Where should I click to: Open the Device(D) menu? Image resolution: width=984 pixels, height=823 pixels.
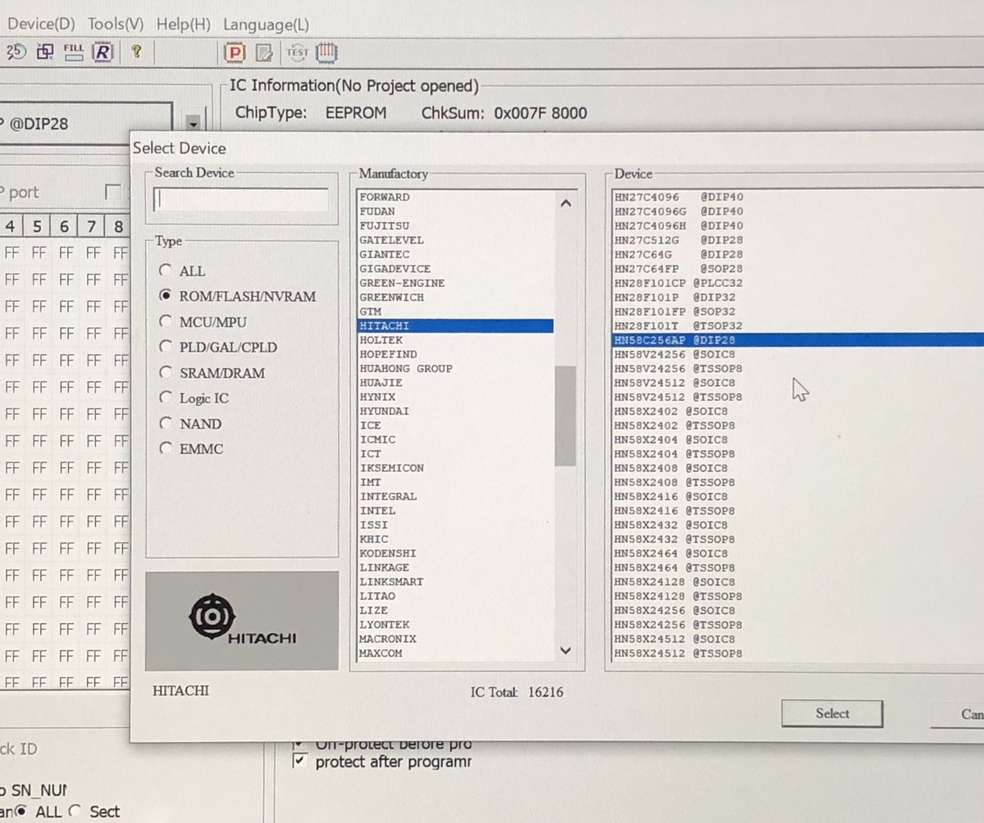click(40, 25)
